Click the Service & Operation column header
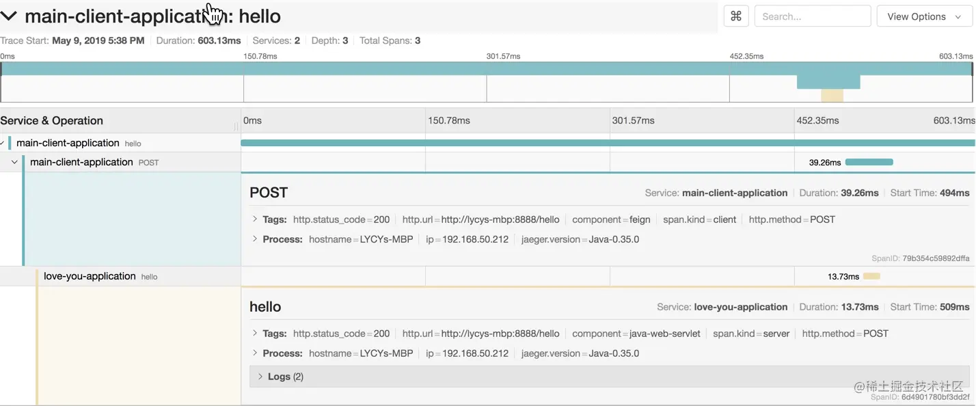Screen dimensions: 976x406 point(52,120)
